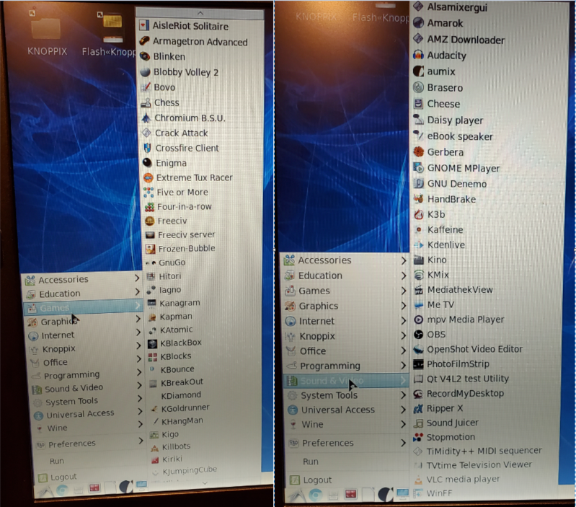Viewport: 576px width, 507px height.
Task: Click the Brasero disc icon
Action: click(418, 87)
